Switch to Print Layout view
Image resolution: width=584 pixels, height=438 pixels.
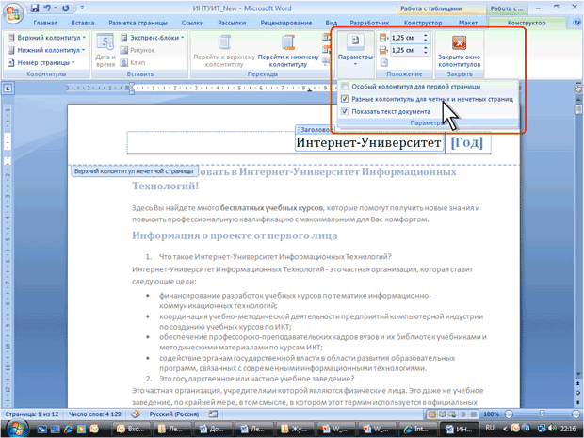[x=432, y=414]
